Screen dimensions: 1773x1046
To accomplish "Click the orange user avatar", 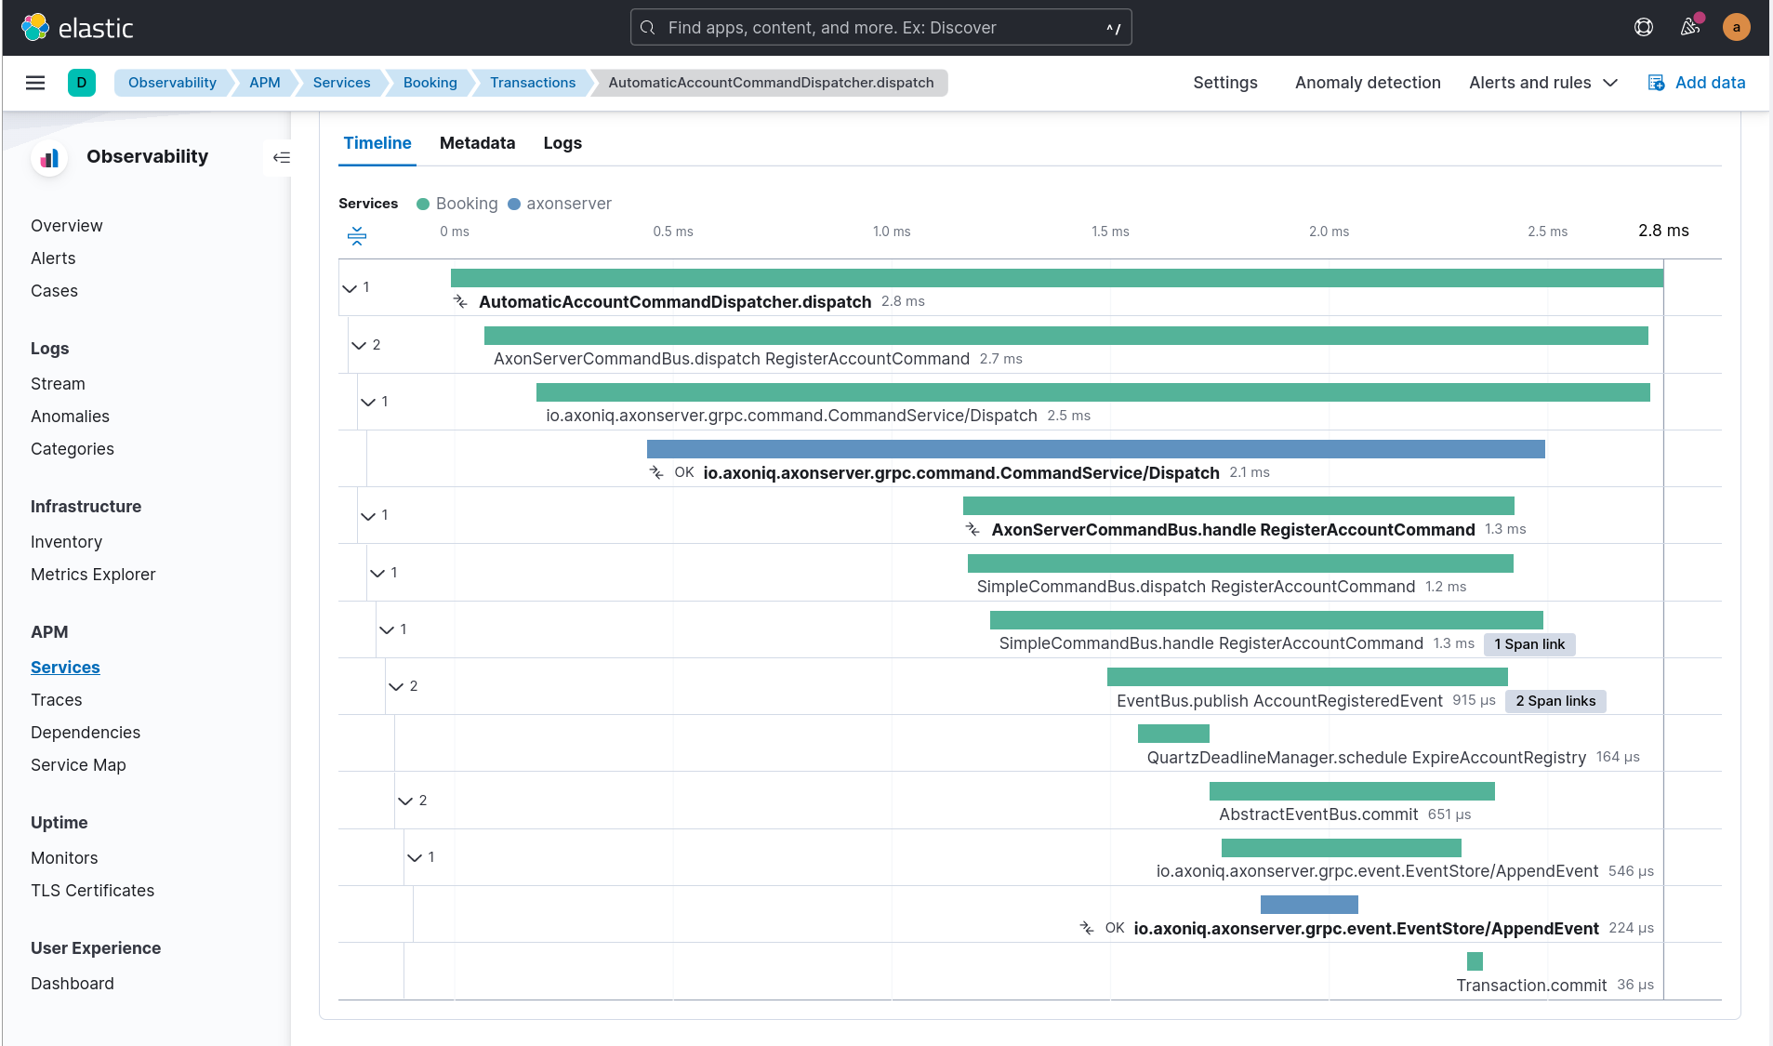I will click(1735, 27).
